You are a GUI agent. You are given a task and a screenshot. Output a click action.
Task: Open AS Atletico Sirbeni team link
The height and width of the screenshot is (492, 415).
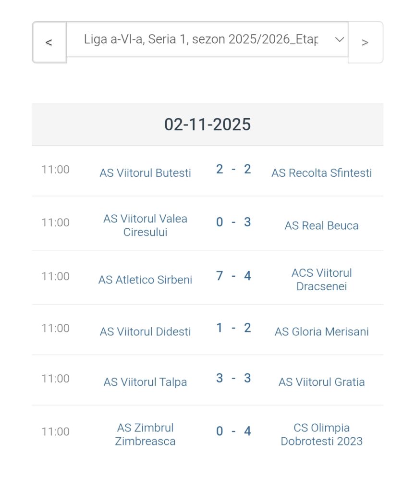tap(145, 280)
